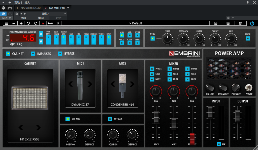The image size is (258, 150).
Task: Click the plus icon next to 音轨 6
Action: (x=10, y=3)
